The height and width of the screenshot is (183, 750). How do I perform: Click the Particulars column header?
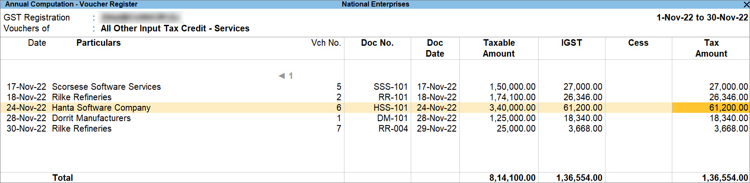[x=99, y=43]
